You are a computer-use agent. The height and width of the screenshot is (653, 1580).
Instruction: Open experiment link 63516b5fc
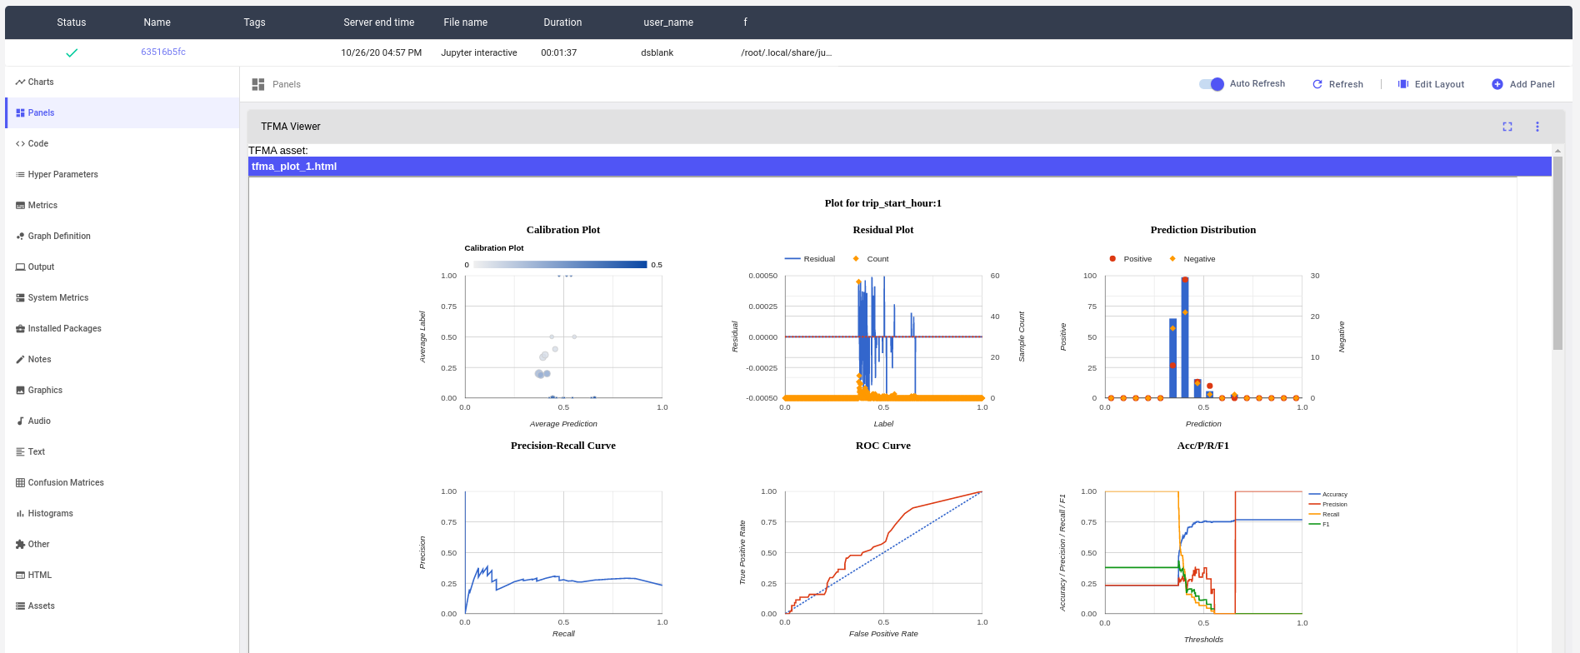(x=162, y=52)
